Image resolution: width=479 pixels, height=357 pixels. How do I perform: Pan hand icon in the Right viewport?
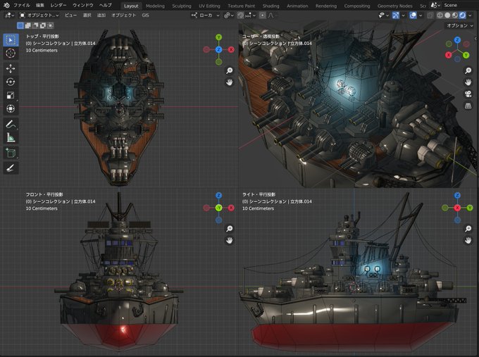[x=468, y=240]
